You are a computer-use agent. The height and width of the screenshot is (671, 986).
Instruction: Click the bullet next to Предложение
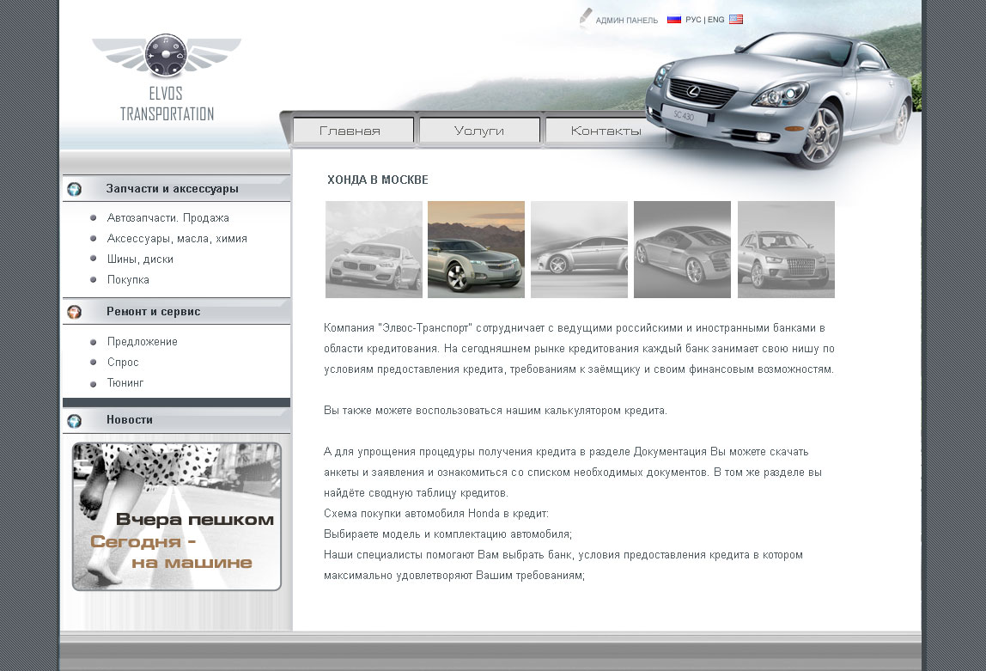[x=93, y=342]
